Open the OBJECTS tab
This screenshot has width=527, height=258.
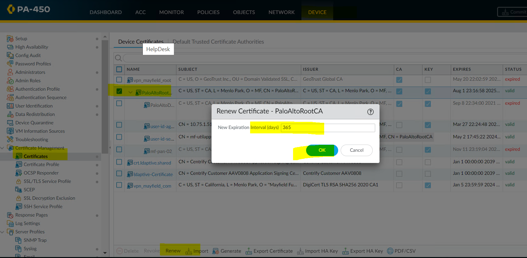(244, 12)
